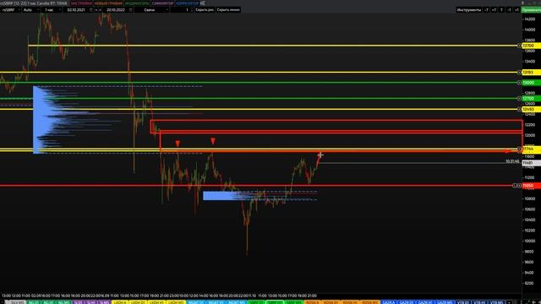Click the end date field 20.10.2022
Viewport: 541px width, 304px height.
(116, 10)
